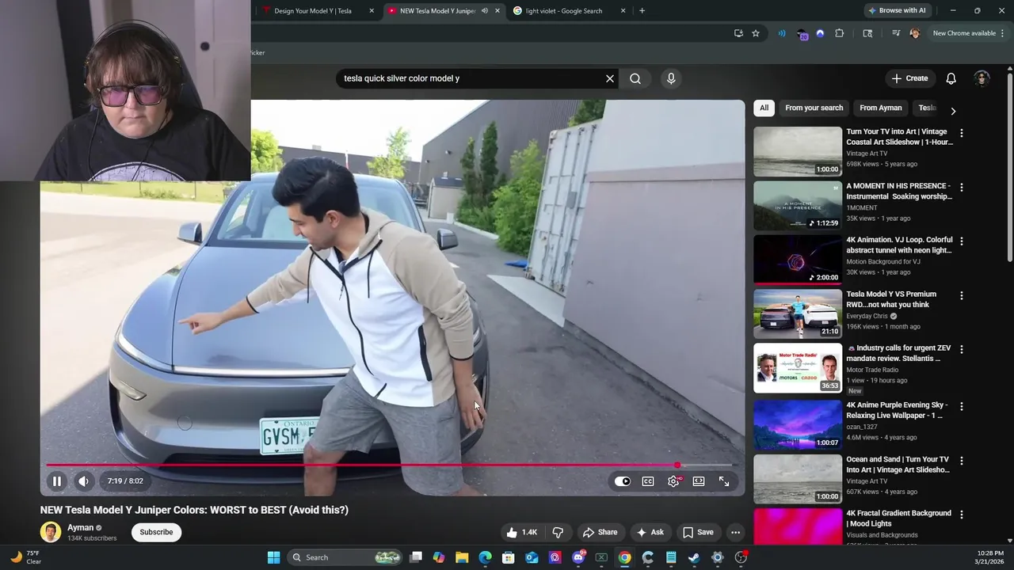Screen dimensions: 1014x570
Task: Show more filter chips with arrow
Action: 953,111
